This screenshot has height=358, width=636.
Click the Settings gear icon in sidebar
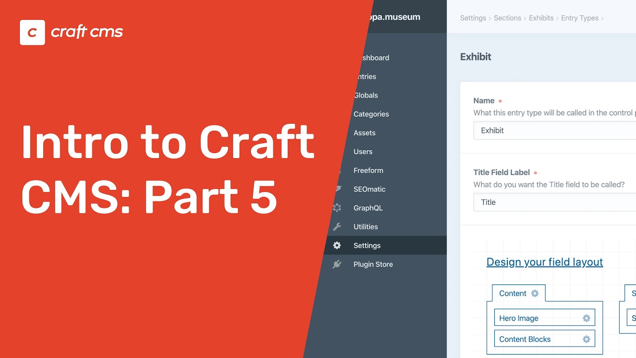coord(337,246)
